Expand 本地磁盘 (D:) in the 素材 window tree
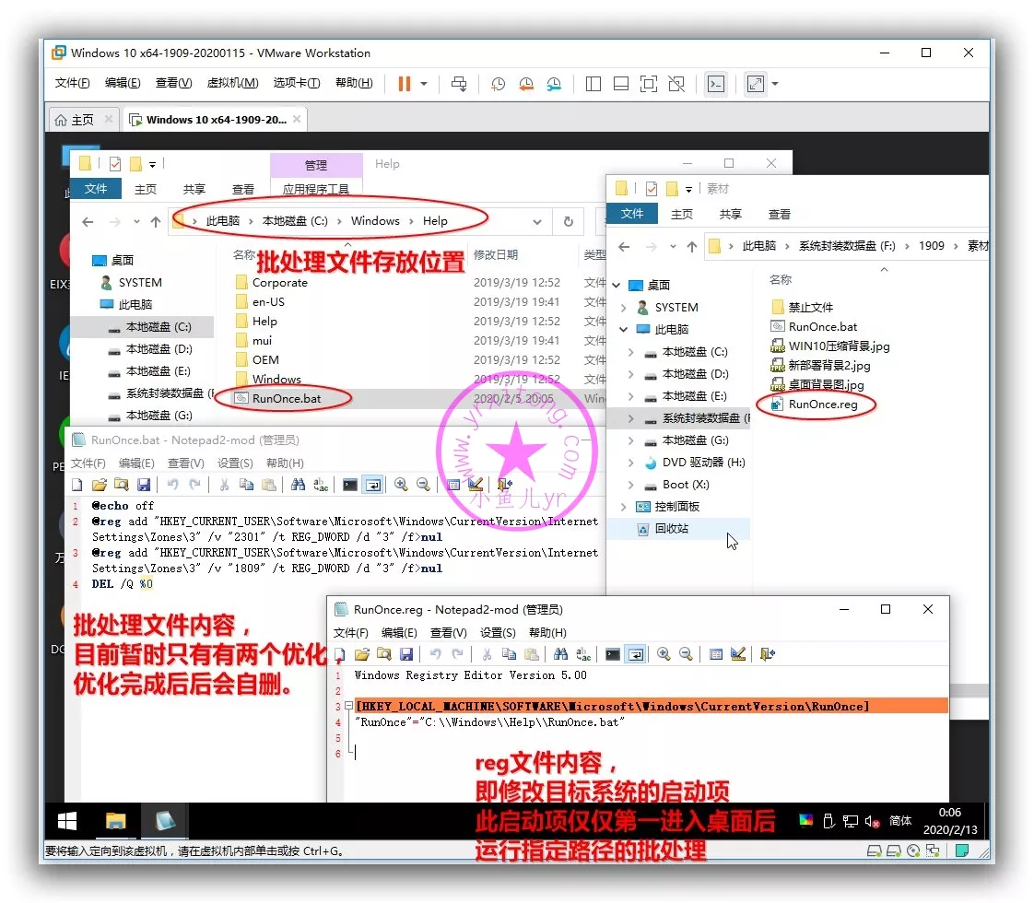 pos(630,374)
